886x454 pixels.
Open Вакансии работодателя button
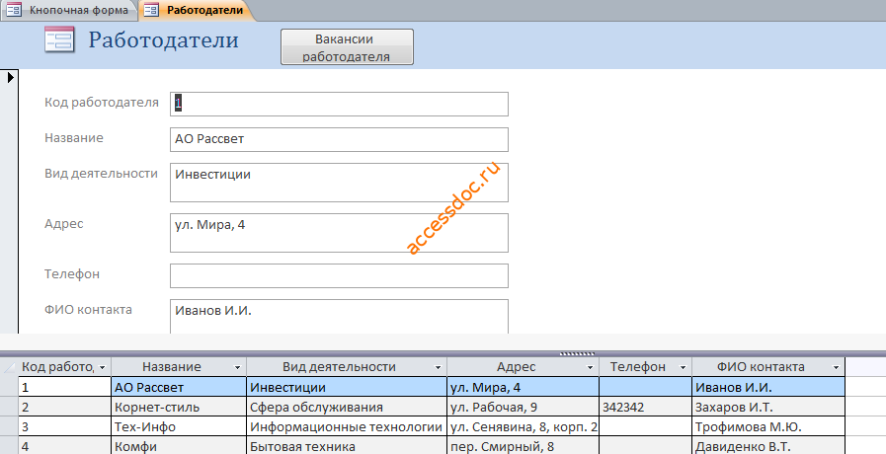(347, 46)
